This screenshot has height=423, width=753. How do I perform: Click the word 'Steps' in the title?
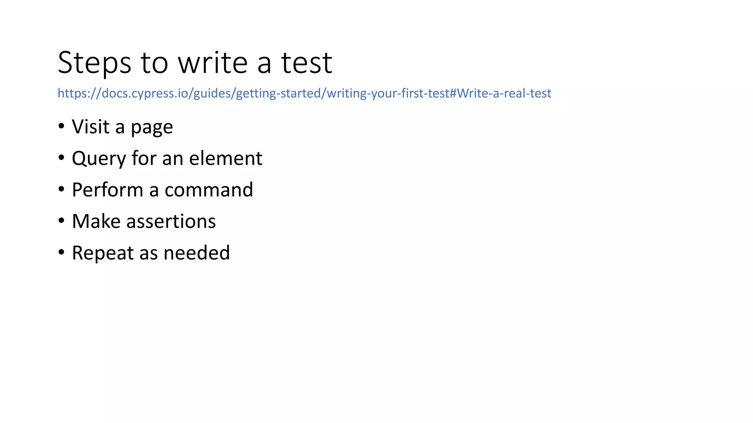coord(94,63)
